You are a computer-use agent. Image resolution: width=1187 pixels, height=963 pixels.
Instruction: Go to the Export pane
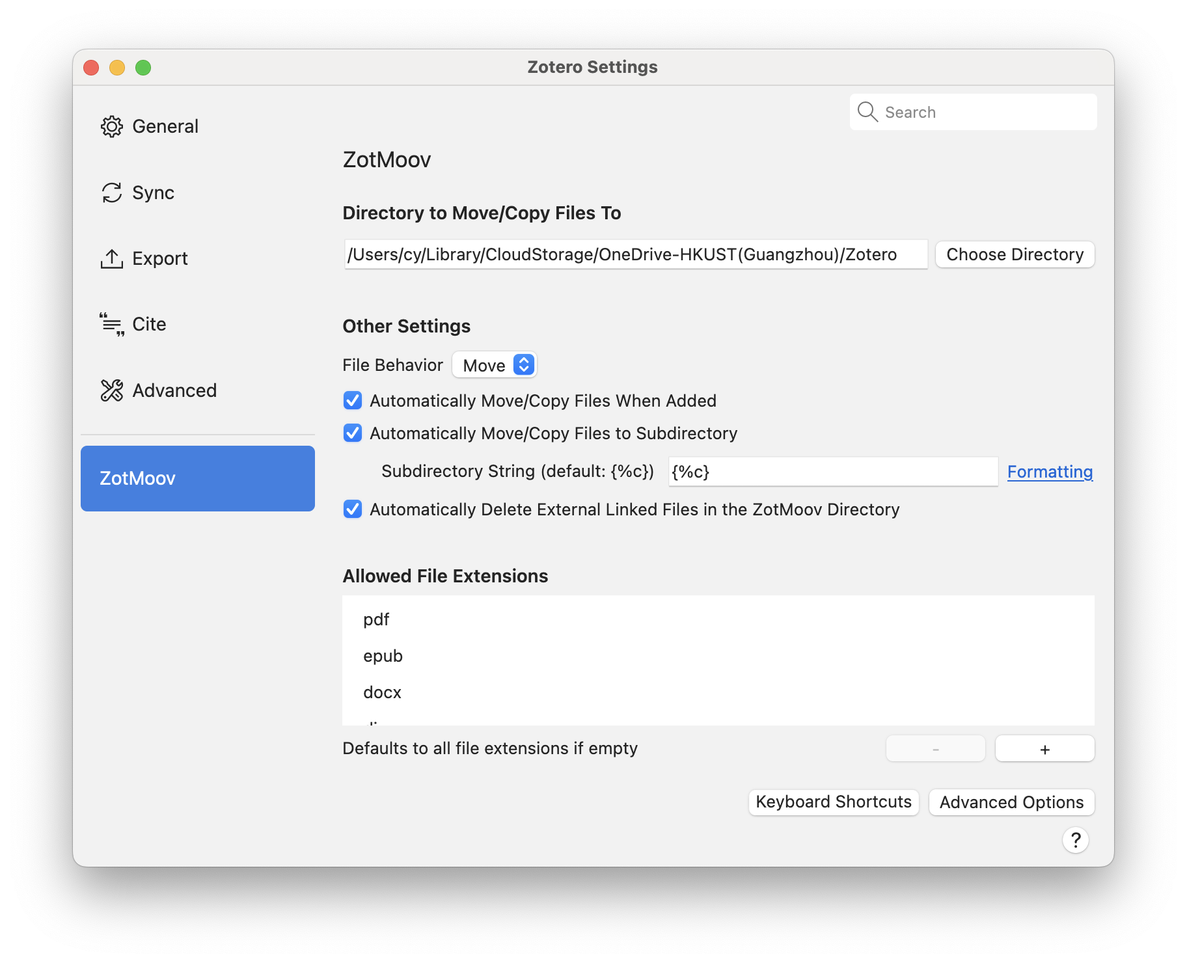pos(198,258)
